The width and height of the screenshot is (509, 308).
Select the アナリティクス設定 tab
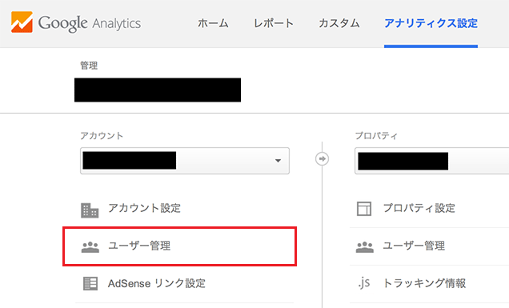[431, 23]
